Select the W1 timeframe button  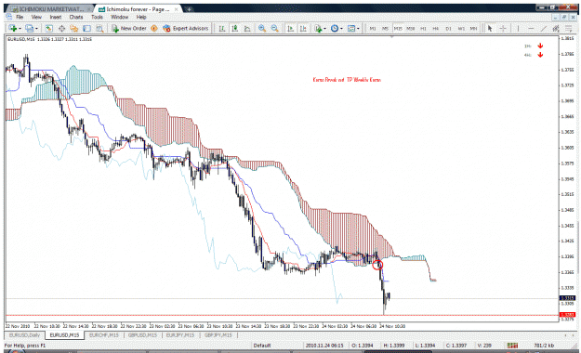461,29
